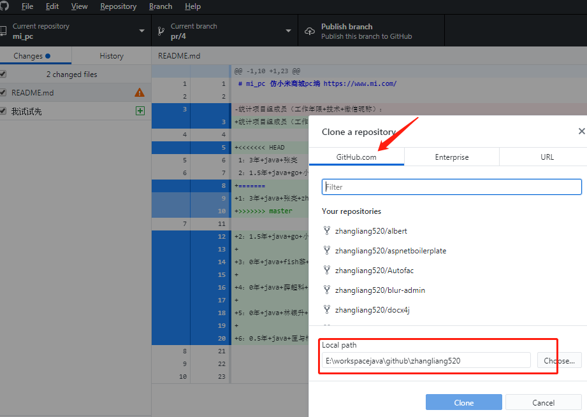This screenshot has width=587, height=417.
Task: Select 我试试先 in changed files list
Action: coord(76,111)
